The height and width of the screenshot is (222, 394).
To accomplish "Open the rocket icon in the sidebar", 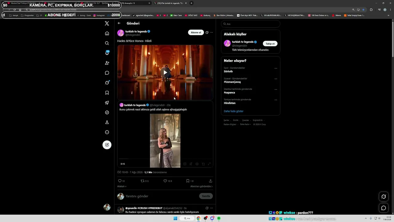I will pyautogui.click(x=107, y=103).
